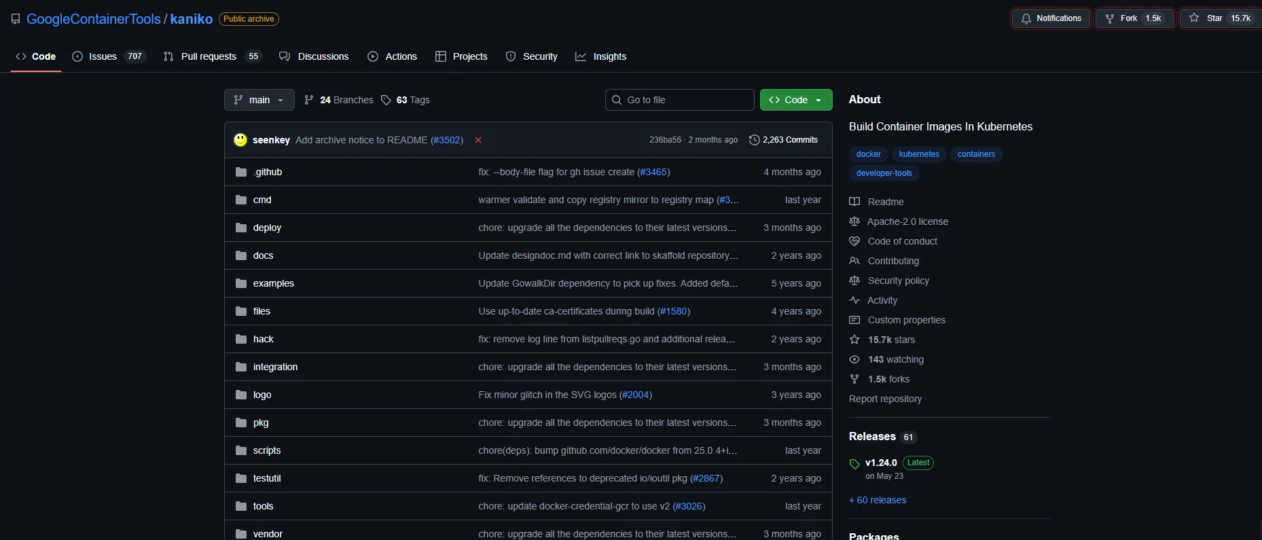Select the kubernetes topic tag
1262x540 pixels.
(x=919, y=154)
